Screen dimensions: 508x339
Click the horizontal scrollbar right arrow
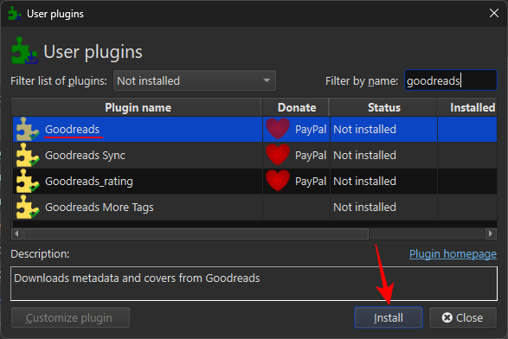[x=491, y=233]
